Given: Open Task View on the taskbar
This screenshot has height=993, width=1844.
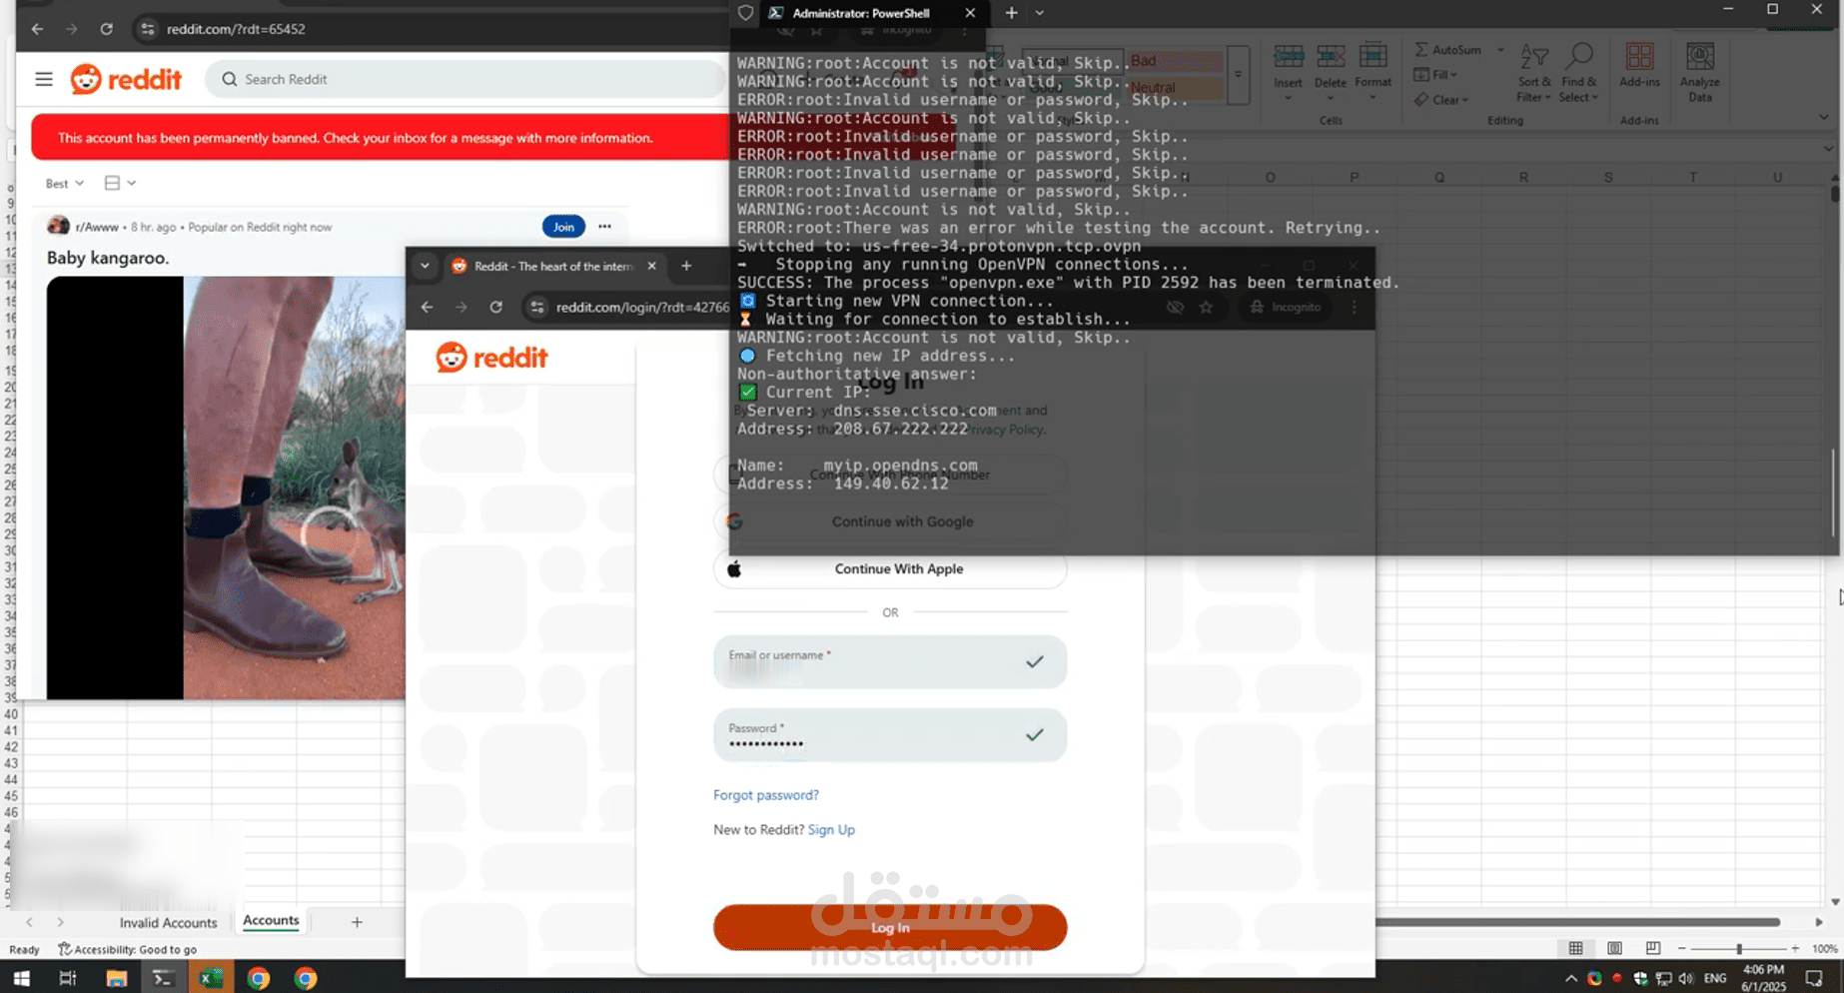Looking at the screenshot, I should pos(68,978).
